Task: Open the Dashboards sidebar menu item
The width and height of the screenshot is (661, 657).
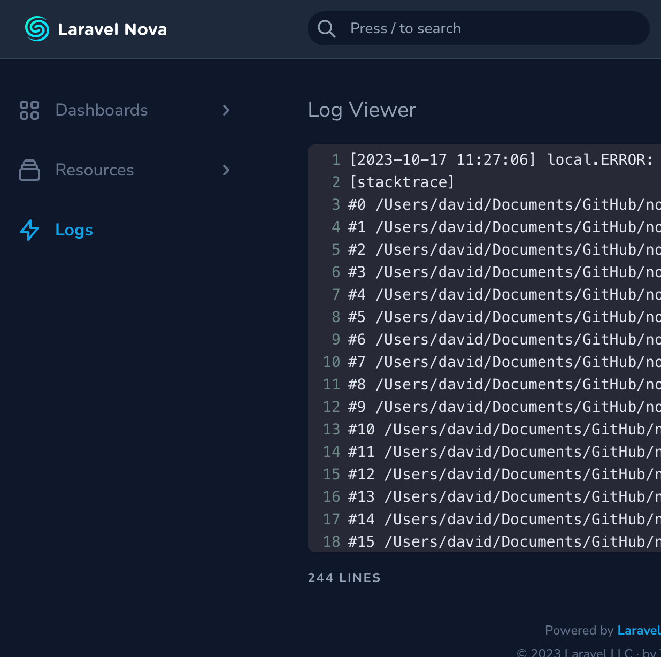Action: tap(102, 110)
